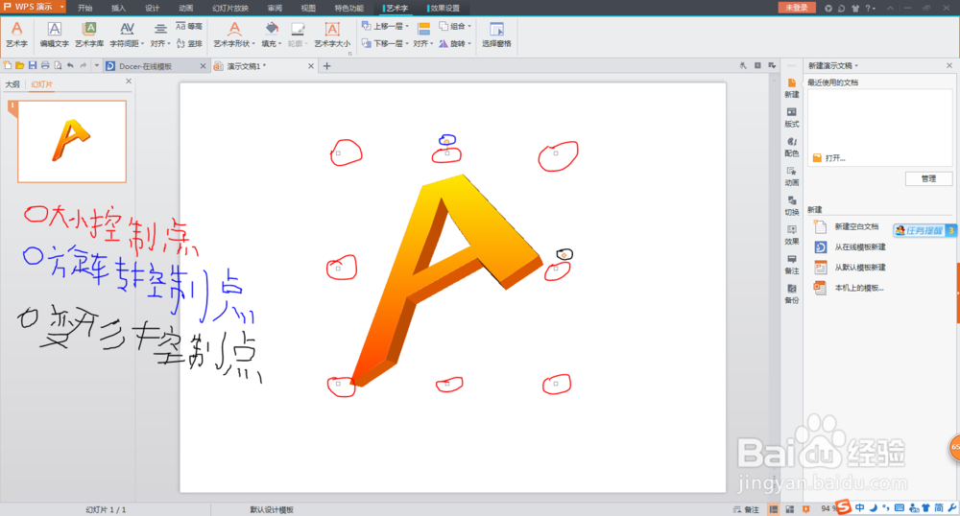Switch to the 插入 ribbon tab

(118, 8)
